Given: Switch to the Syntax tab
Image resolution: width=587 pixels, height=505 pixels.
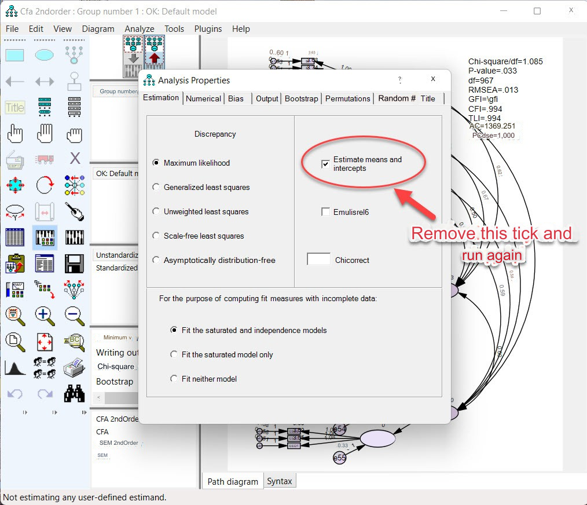Looking at the screenshot, I should coord(280,481).
